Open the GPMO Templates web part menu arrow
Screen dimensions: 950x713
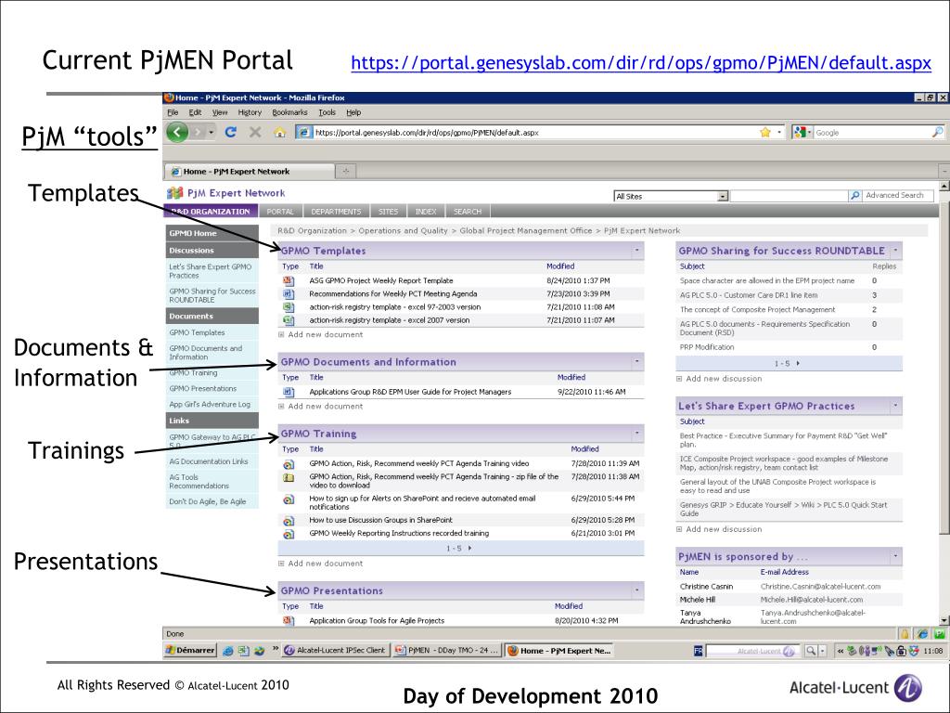636,250
